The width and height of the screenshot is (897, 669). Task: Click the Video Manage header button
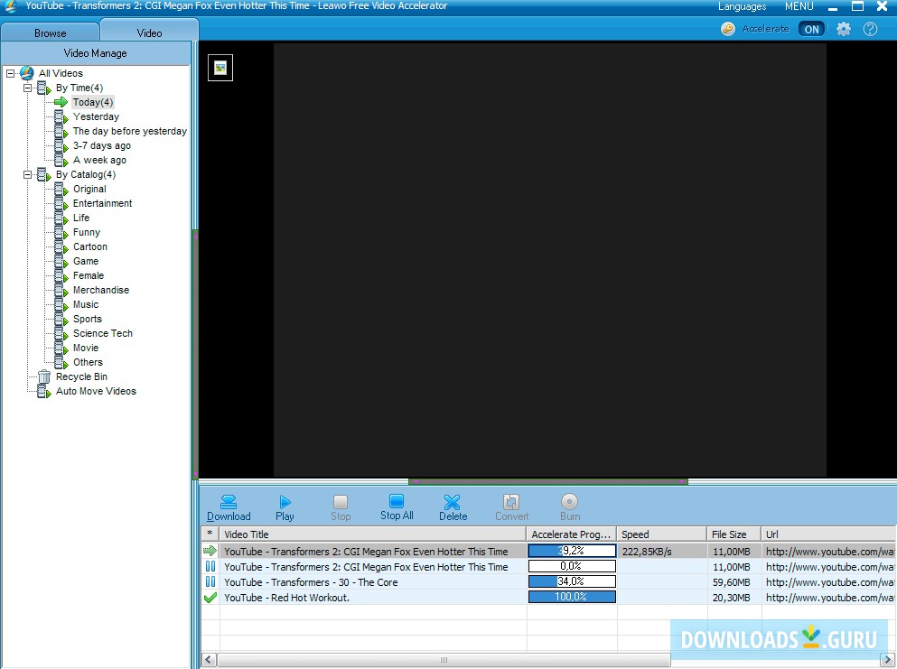96,53
